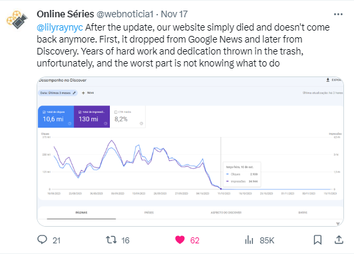
Task: Bookmark this tweet
Action: coord(317,240)
